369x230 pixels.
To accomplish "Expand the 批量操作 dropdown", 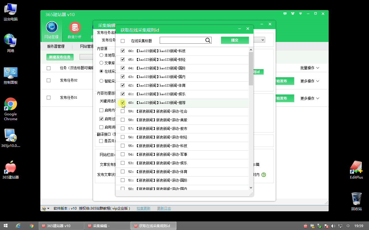I will click(x=310, y=68).
